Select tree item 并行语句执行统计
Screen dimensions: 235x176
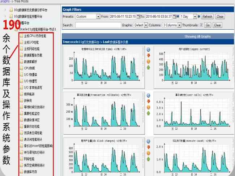tap(34, 153)
